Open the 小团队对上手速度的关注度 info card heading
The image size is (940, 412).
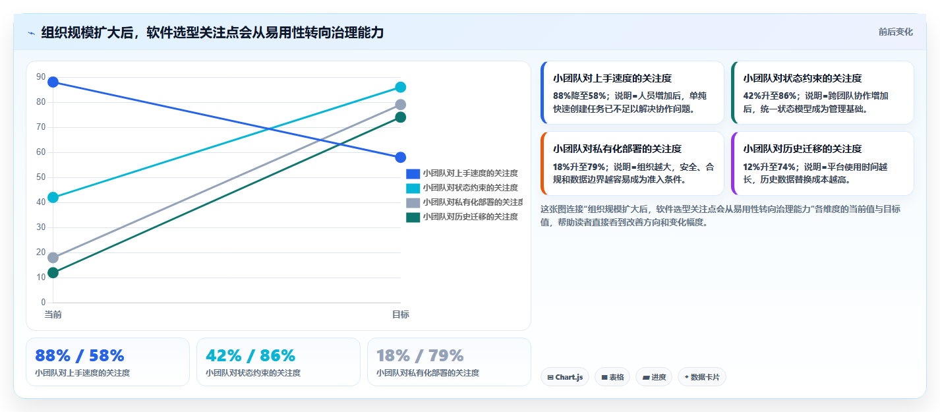[x=612, y=78]
